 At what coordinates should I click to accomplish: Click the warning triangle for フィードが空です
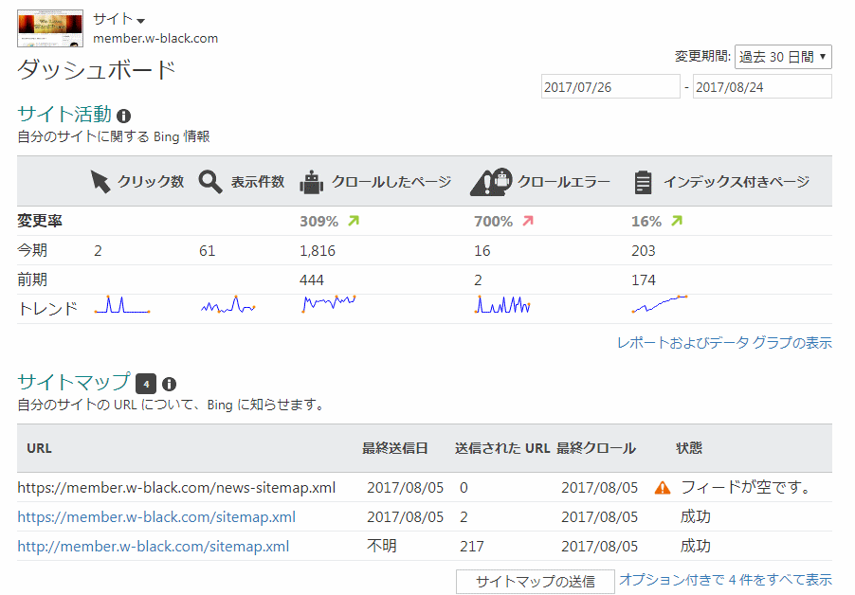(663, 488)
